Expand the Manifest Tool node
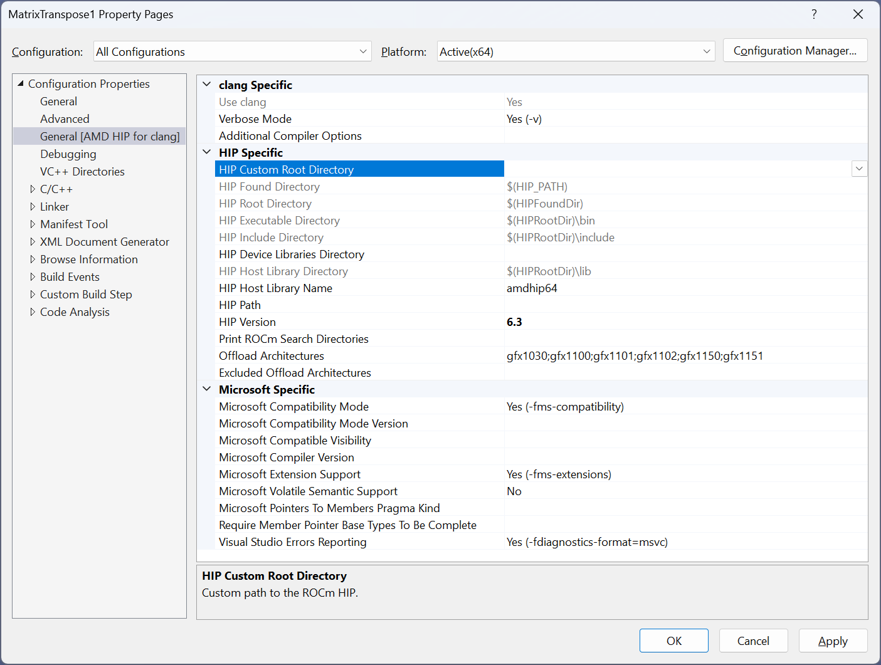The height and width of the screenshot is (665, 881). pyautogui.click(x=33, y=224)
